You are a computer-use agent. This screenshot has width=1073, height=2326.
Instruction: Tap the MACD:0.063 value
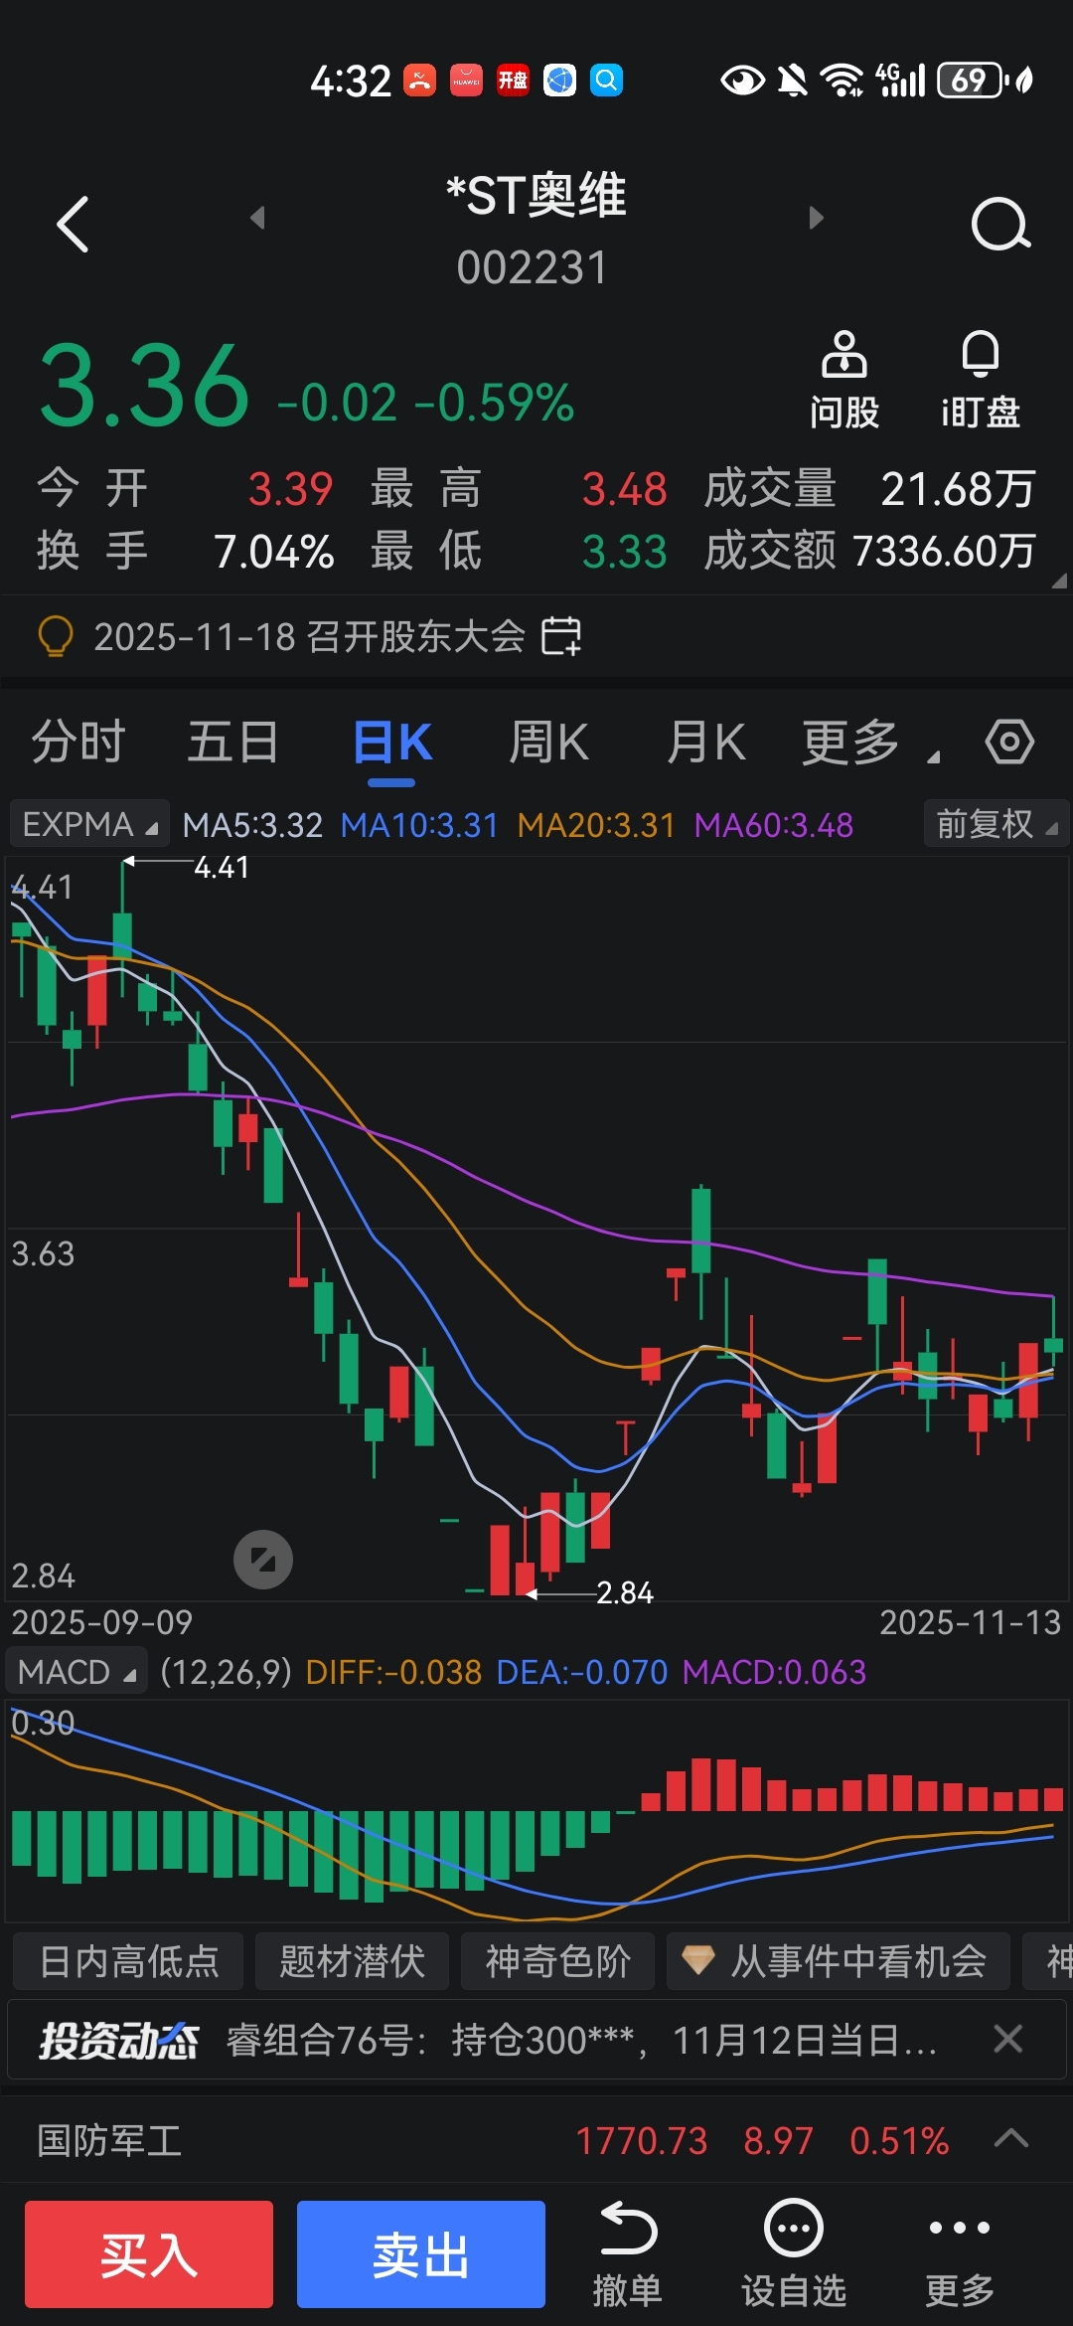pyautogui.click(x=775, y=1672)
